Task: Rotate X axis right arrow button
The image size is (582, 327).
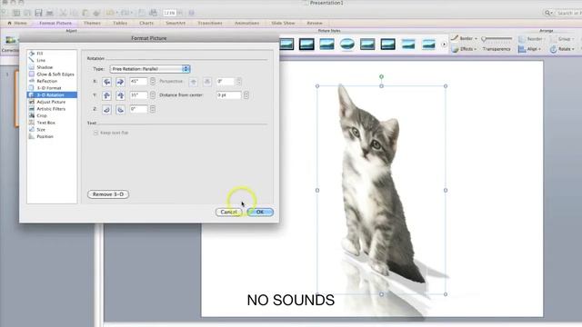Action: point(120,82)
